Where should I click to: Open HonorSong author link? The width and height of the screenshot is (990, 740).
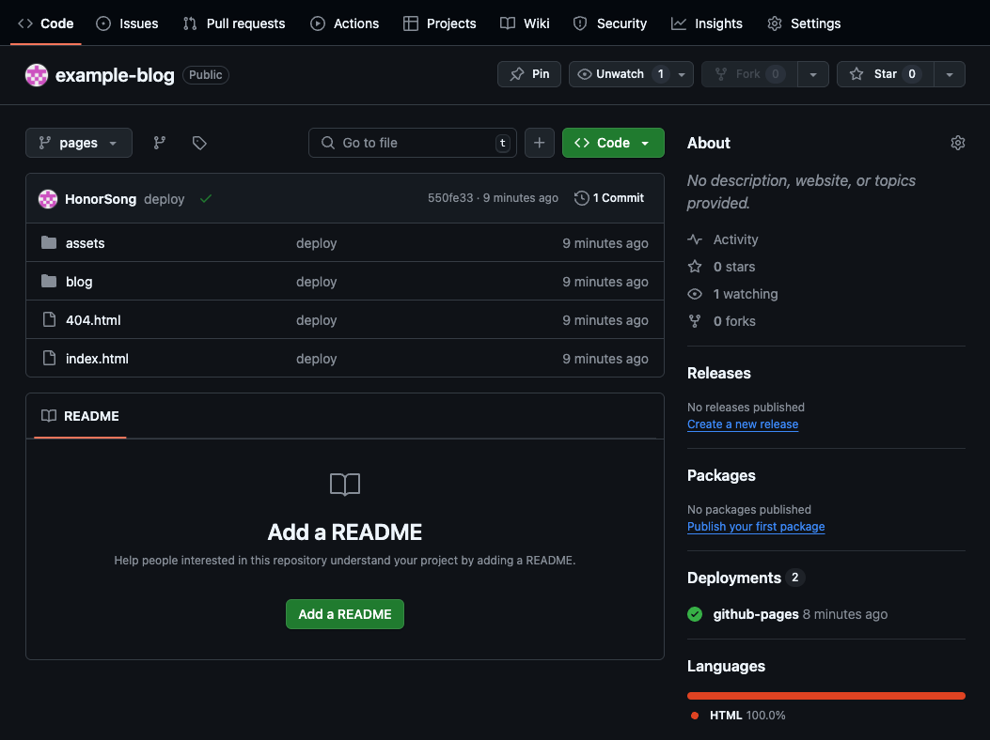click(x=101, y=199)
